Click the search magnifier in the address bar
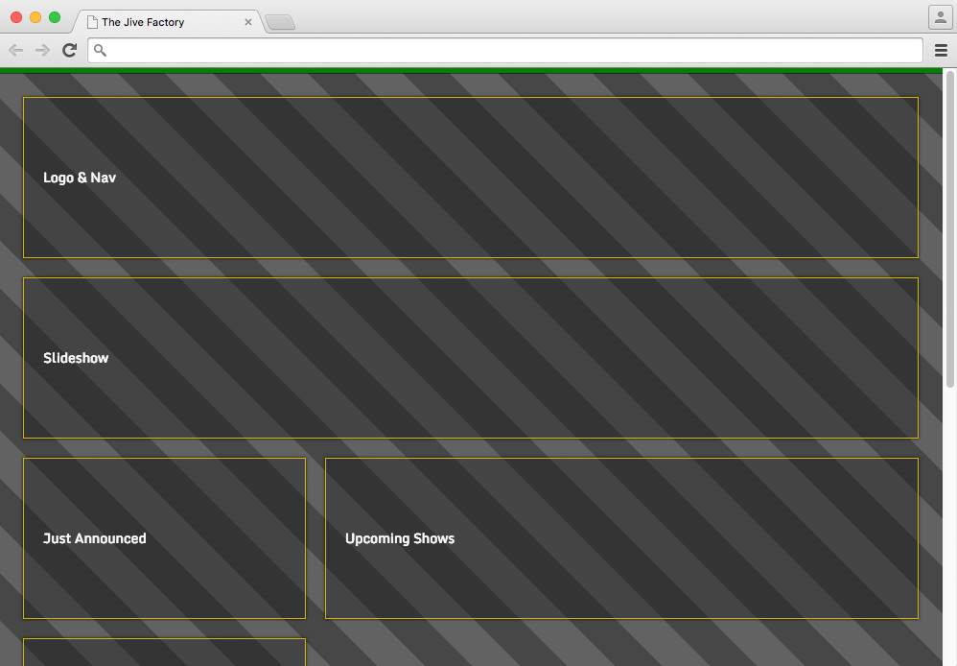Screen dimensions: 957x666 coord(99,50)
